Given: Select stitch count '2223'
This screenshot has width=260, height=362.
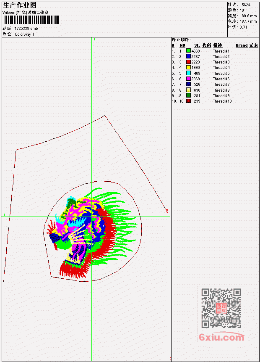Looking at the screenshot, I should (x=195, y=62).
